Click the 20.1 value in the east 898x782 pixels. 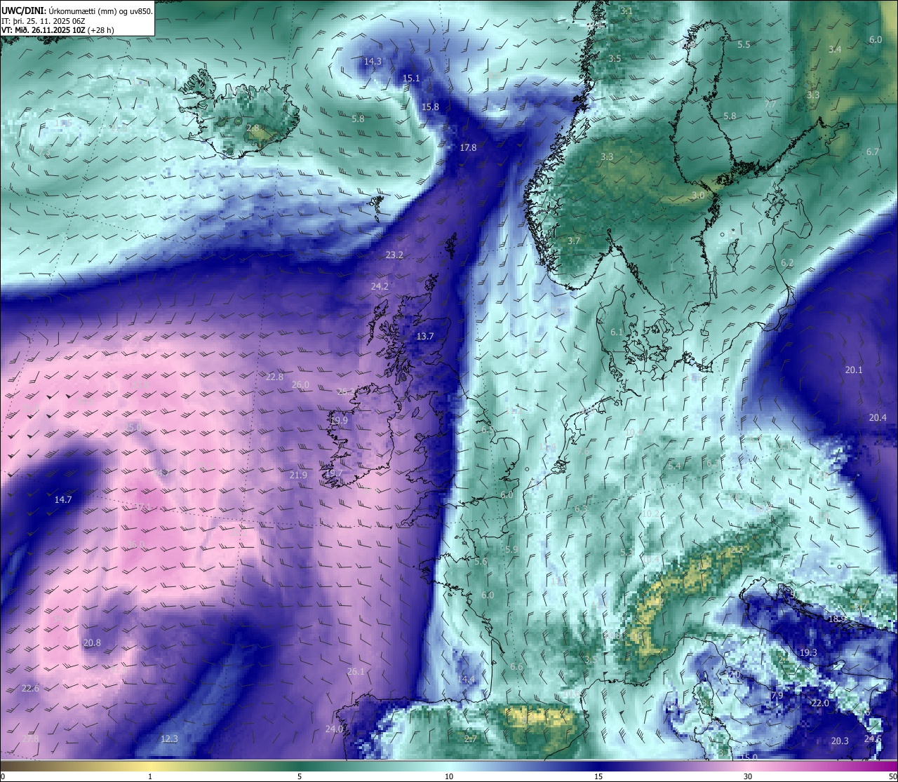pyautogui.click(x=854, y=370)
